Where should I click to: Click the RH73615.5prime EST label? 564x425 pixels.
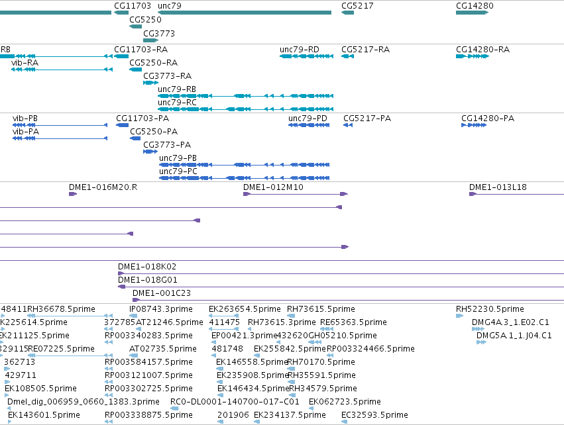[321, 309]
